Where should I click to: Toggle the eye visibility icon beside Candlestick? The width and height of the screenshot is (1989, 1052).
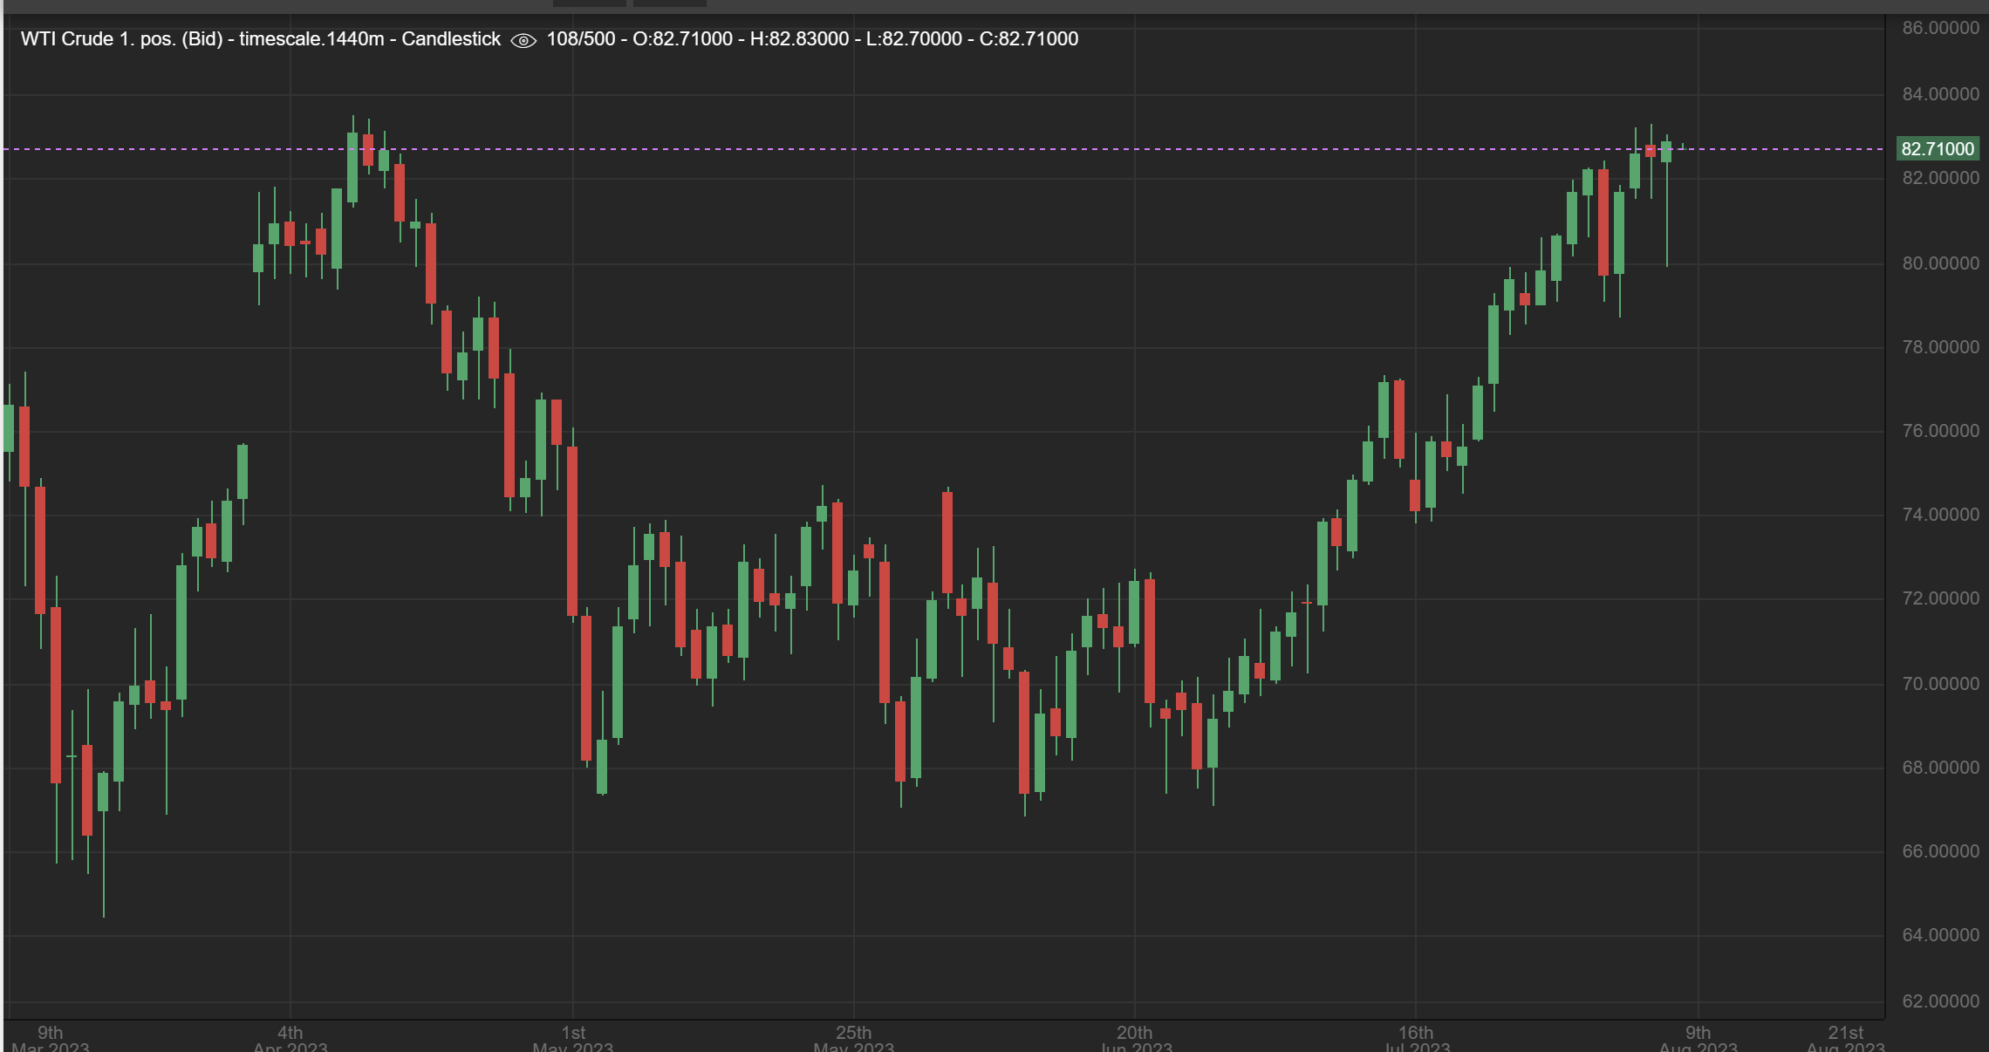click(523, 40)
